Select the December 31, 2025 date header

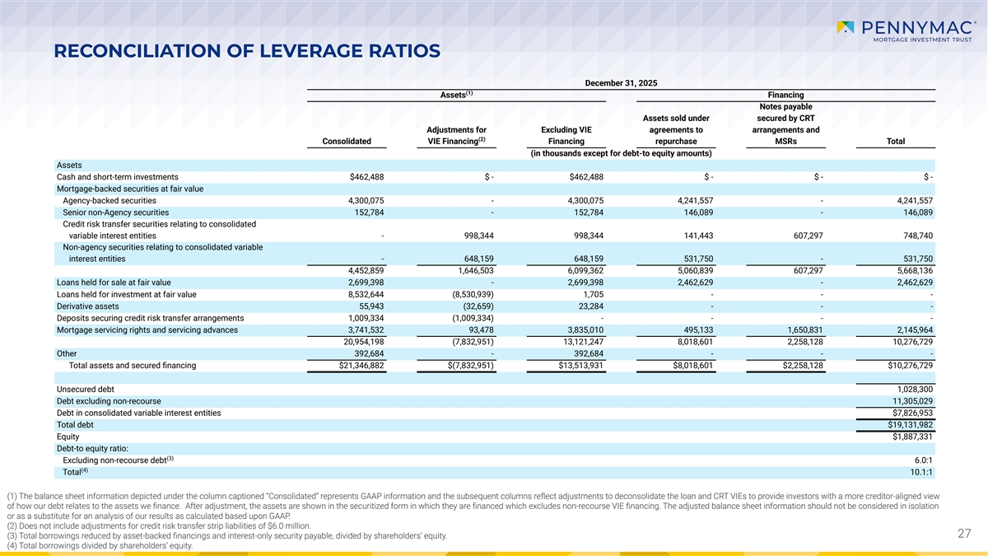pyautogui.click(x=622, y=82)
